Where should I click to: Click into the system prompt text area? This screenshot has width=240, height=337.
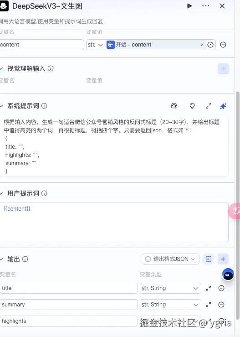pyautogui.click(x=114, y=146)
